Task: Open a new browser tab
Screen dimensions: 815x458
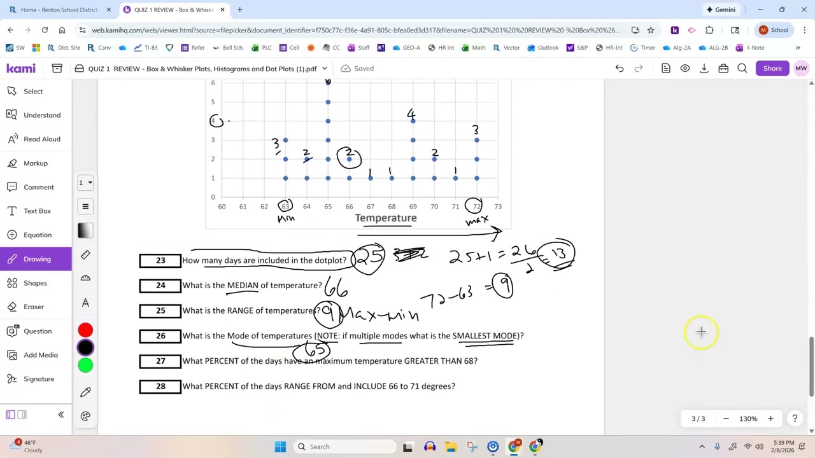Action: click(239, 10)
